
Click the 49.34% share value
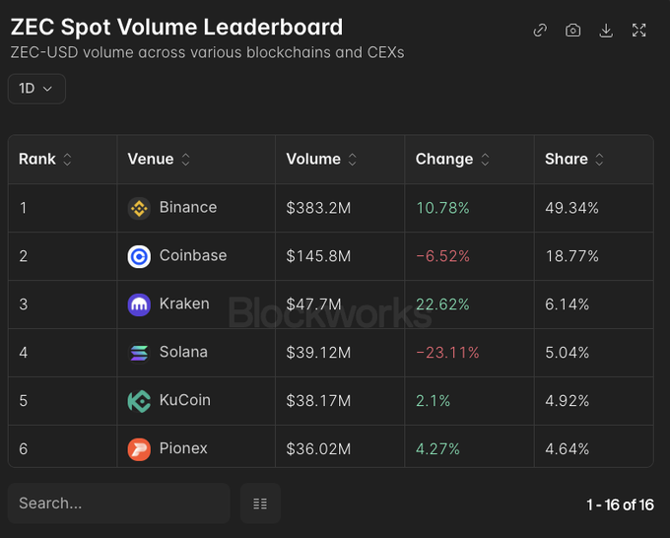coord(571,208)
